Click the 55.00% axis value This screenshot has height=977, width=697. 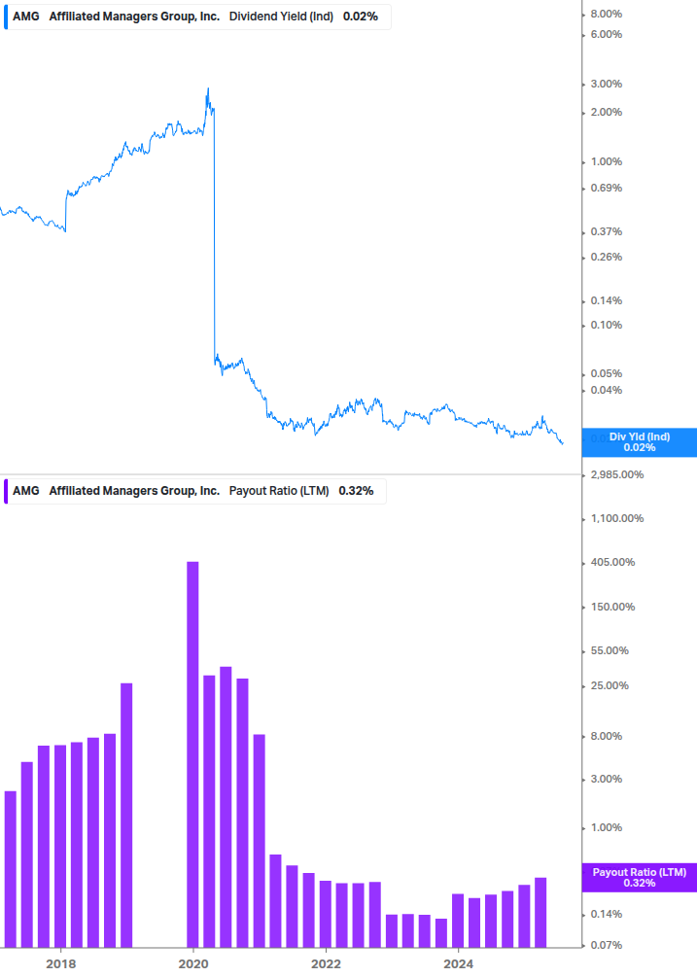[x=610, y=650]
